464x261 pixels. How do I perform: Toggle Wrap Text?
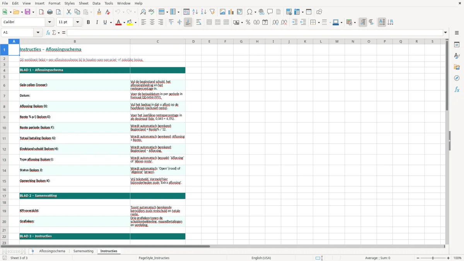[199, 22]
